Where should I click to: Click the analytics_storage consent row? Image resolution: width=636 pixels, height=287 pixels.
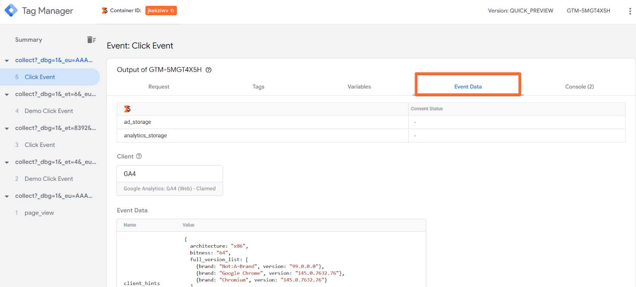point(371,136)
